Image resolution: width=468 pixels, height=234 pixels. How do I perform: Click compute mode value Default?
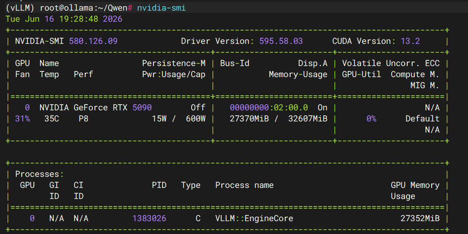point(422,119)
